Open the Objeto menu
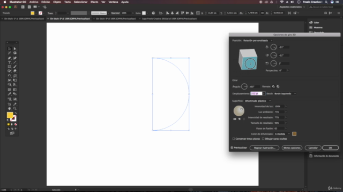This screenshot has width=343, height=192. click(57, 2)
